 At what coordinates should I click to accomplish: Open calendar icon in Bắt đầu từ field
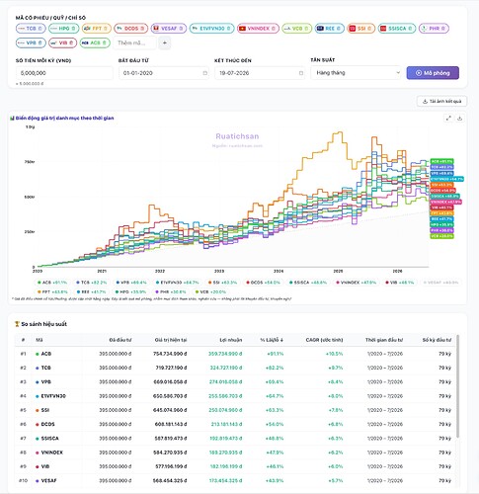204,73
